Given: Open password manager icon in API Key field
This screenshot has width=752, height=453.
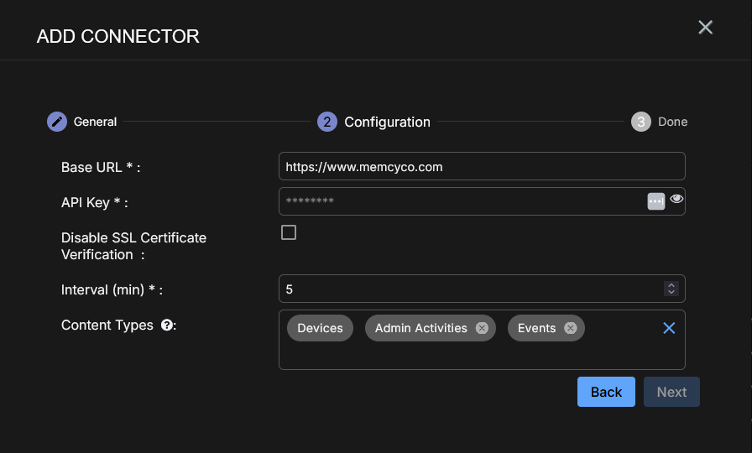Looking at the screenshot, I should 656,201.
